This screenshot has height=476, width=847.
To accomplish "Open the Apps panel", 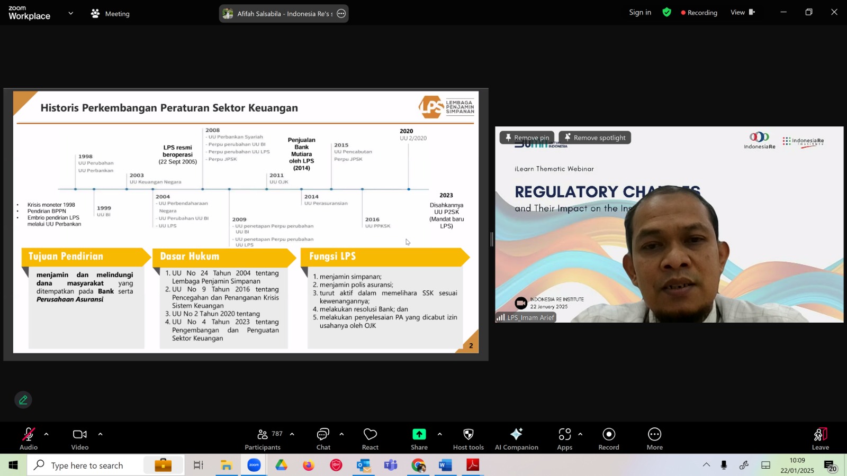I will pos(564,439).
